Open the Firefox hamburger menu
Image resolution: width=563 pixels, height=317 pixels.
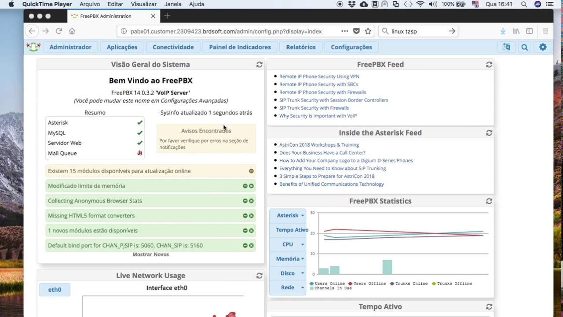coord(545,31)
